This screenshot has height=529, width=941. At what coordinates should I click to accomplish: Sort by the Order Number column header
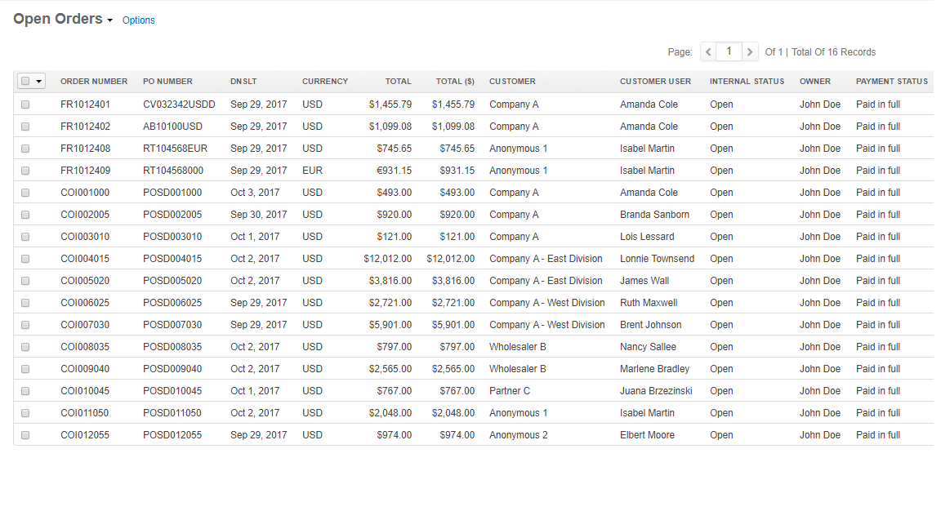(x=94, y=82)
